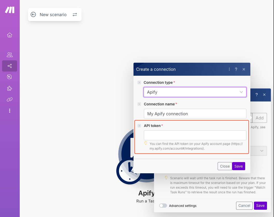This screenshot has height=217, width=274.
Task: Expand the chevron beside Connection name label
Action: (139, 104)
